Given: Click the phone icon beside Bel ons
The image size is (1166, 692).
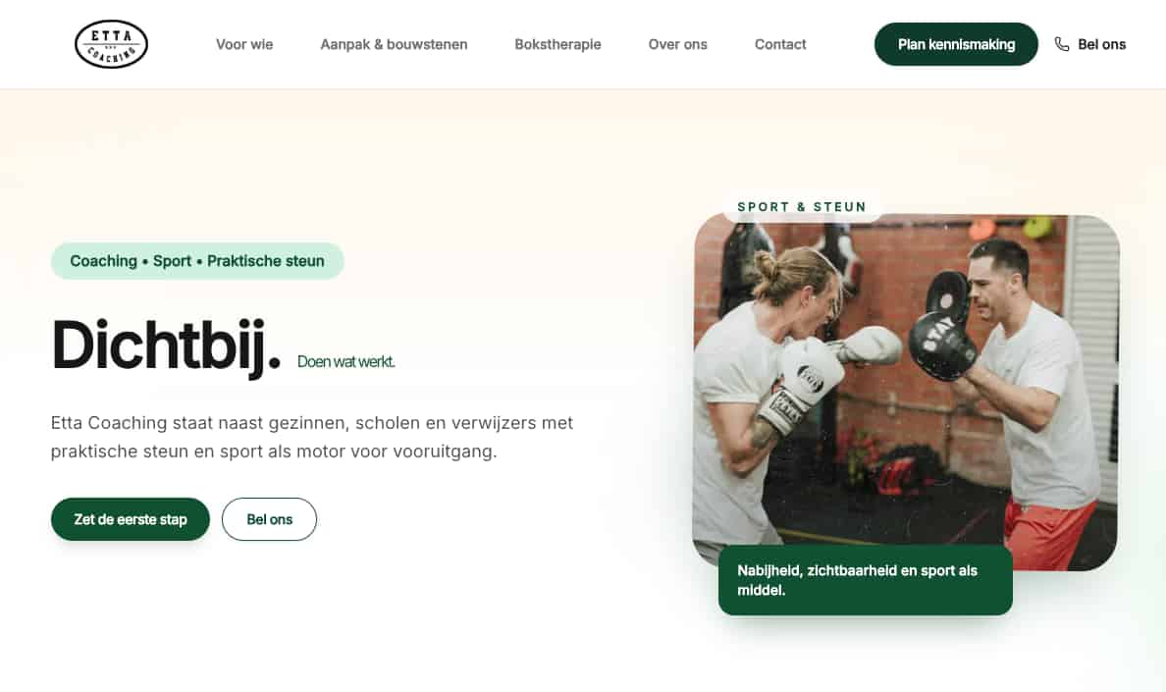Looking at the screenshot, I should (x=1062, y=44).
